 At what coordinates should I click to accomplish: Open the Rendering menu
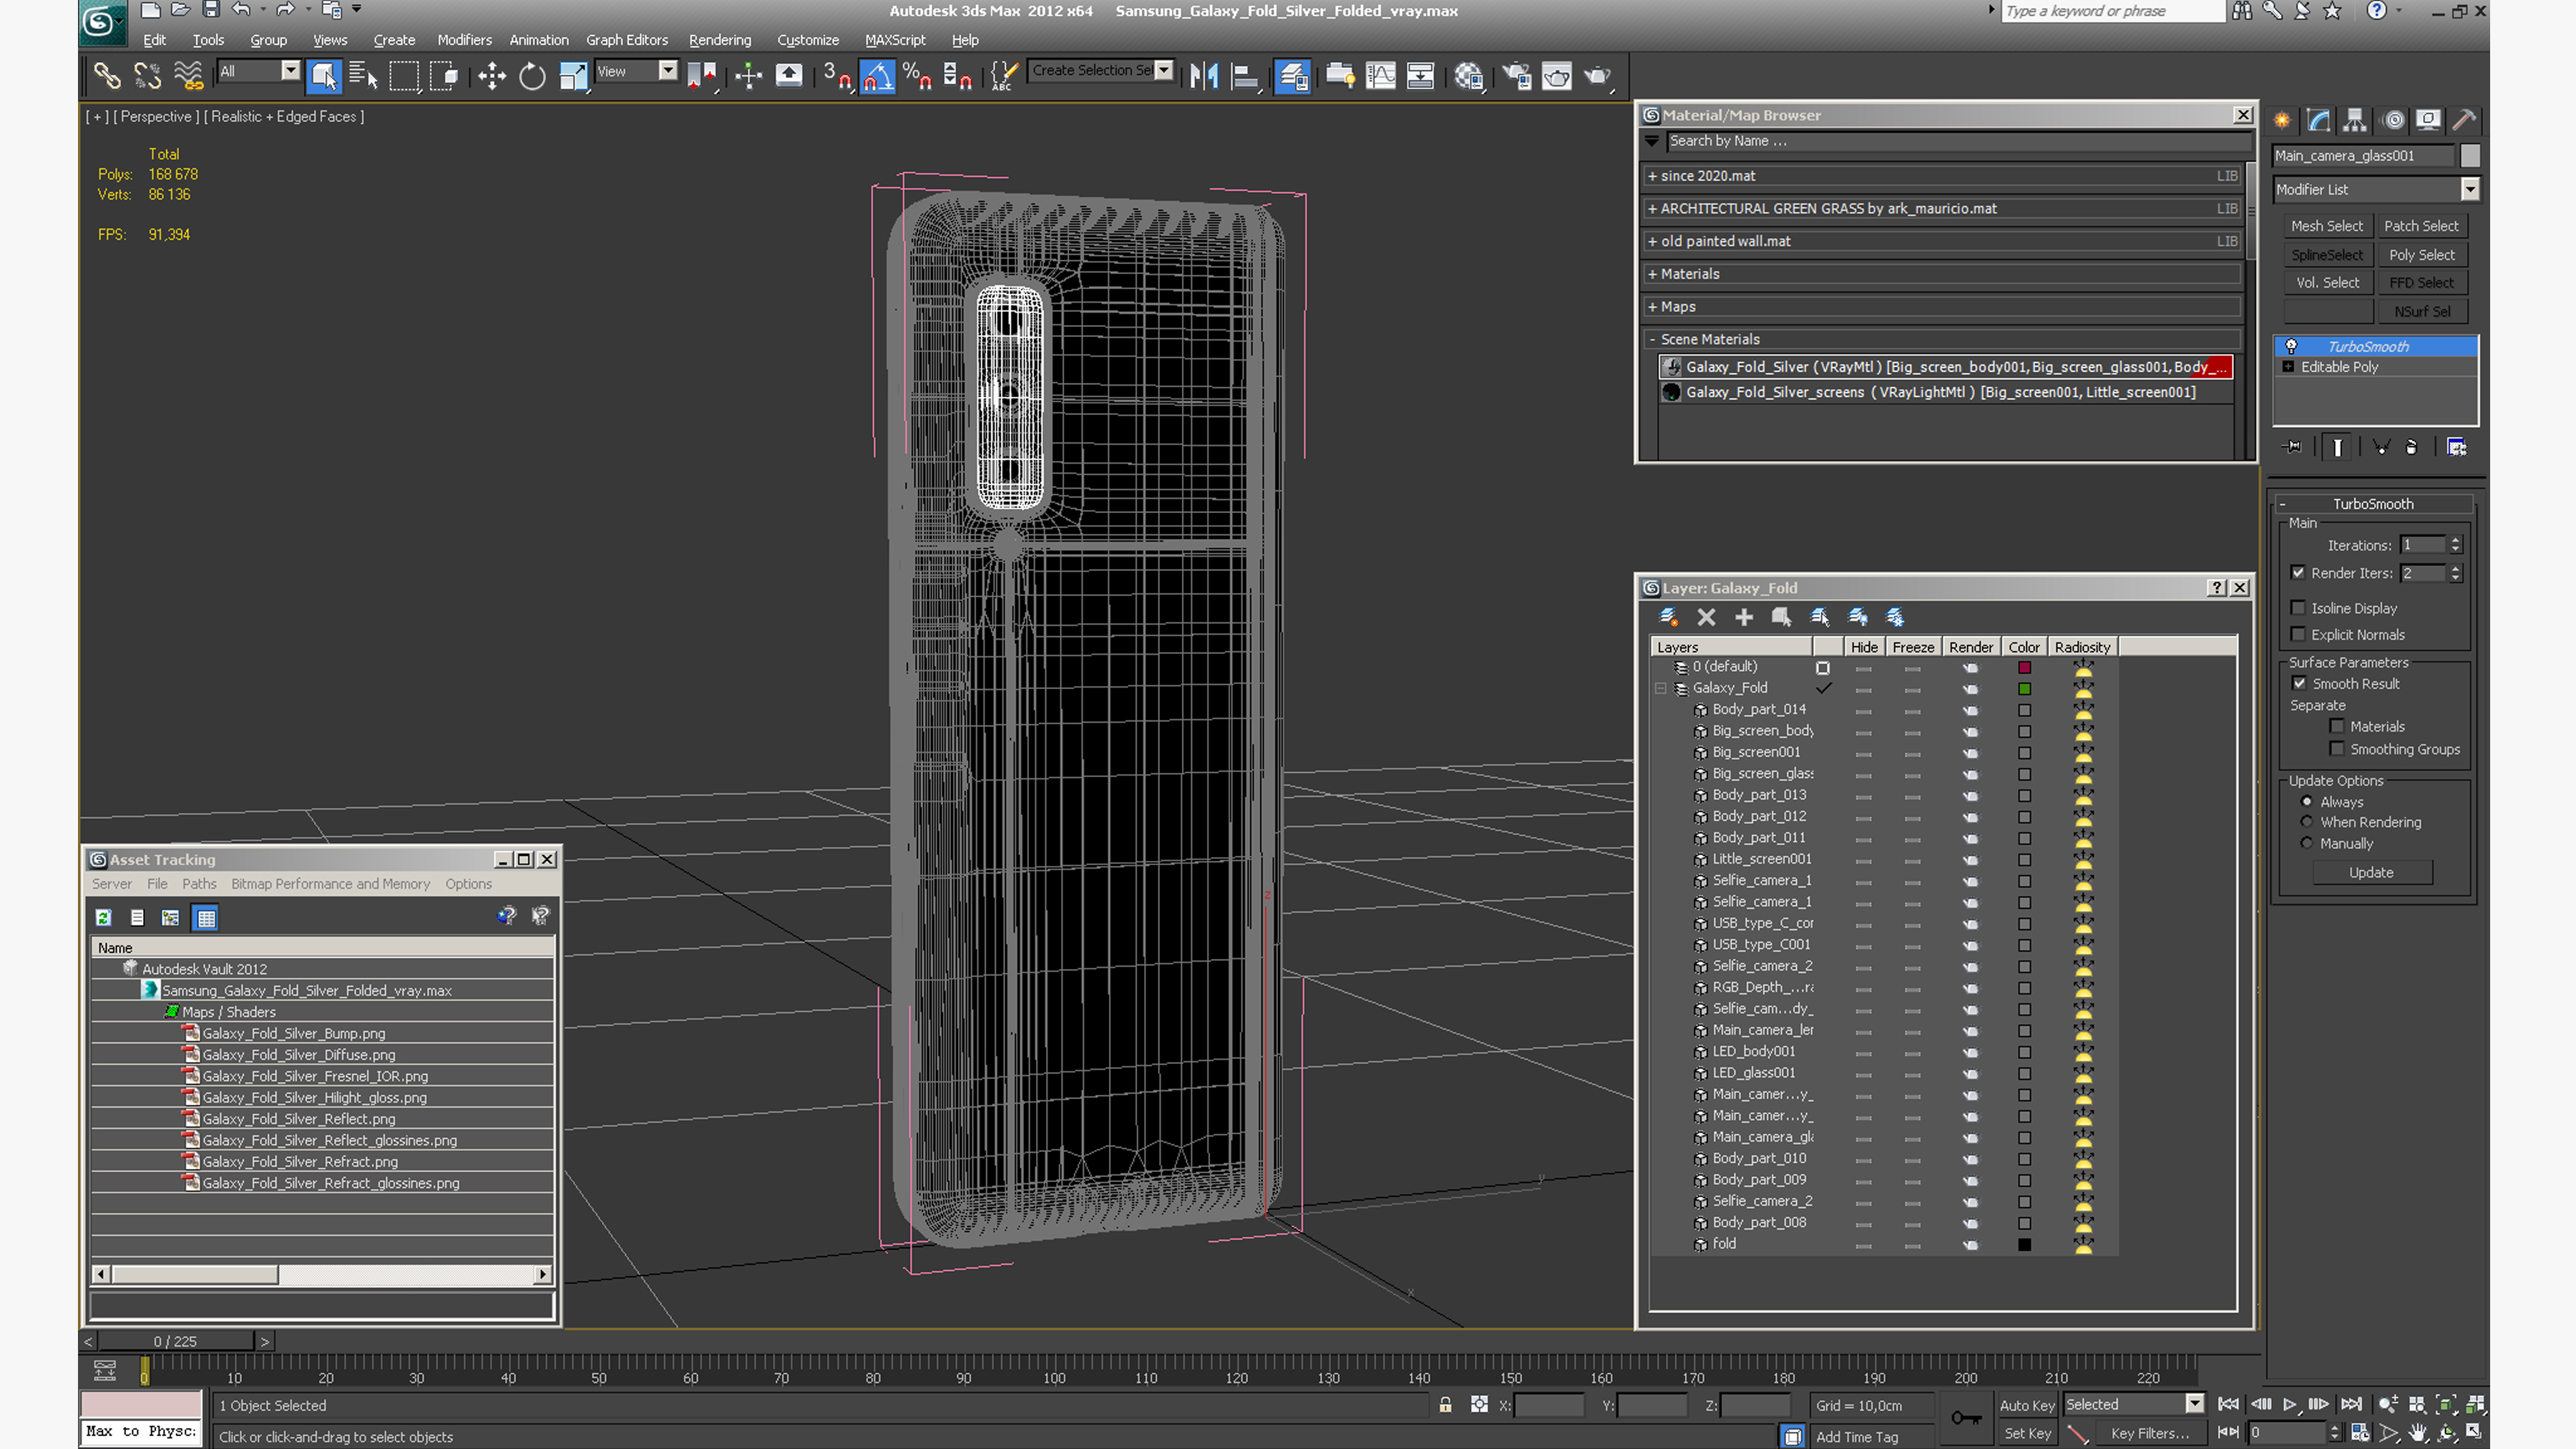tap(720, 40)
